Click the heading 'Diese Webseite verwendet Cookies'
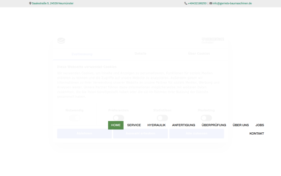281x176 pixels. click(87, 67)
